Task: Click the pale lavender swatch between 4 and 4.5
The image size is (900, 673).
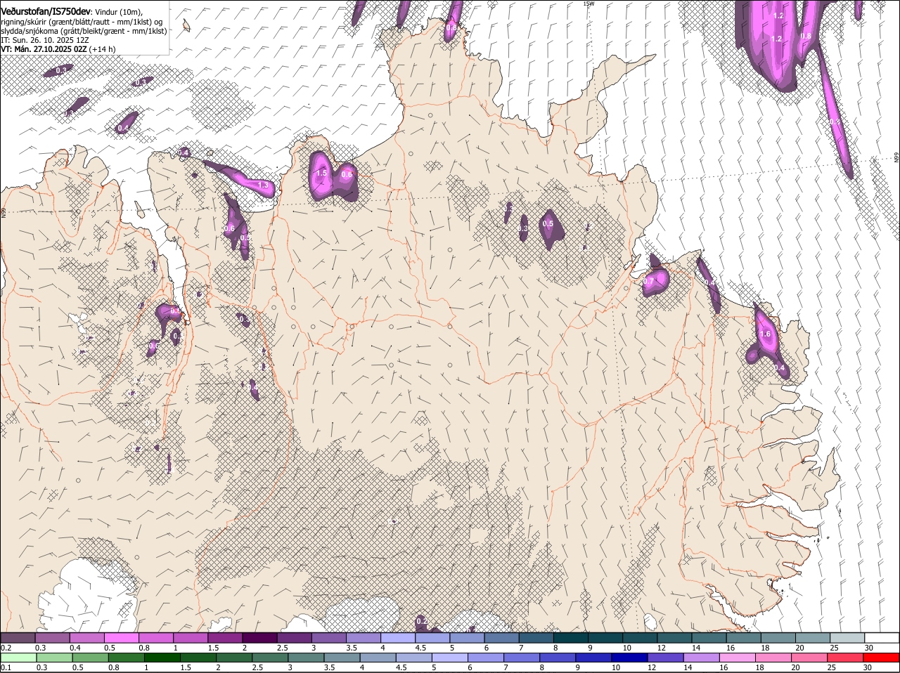Action: pos(397,638)
